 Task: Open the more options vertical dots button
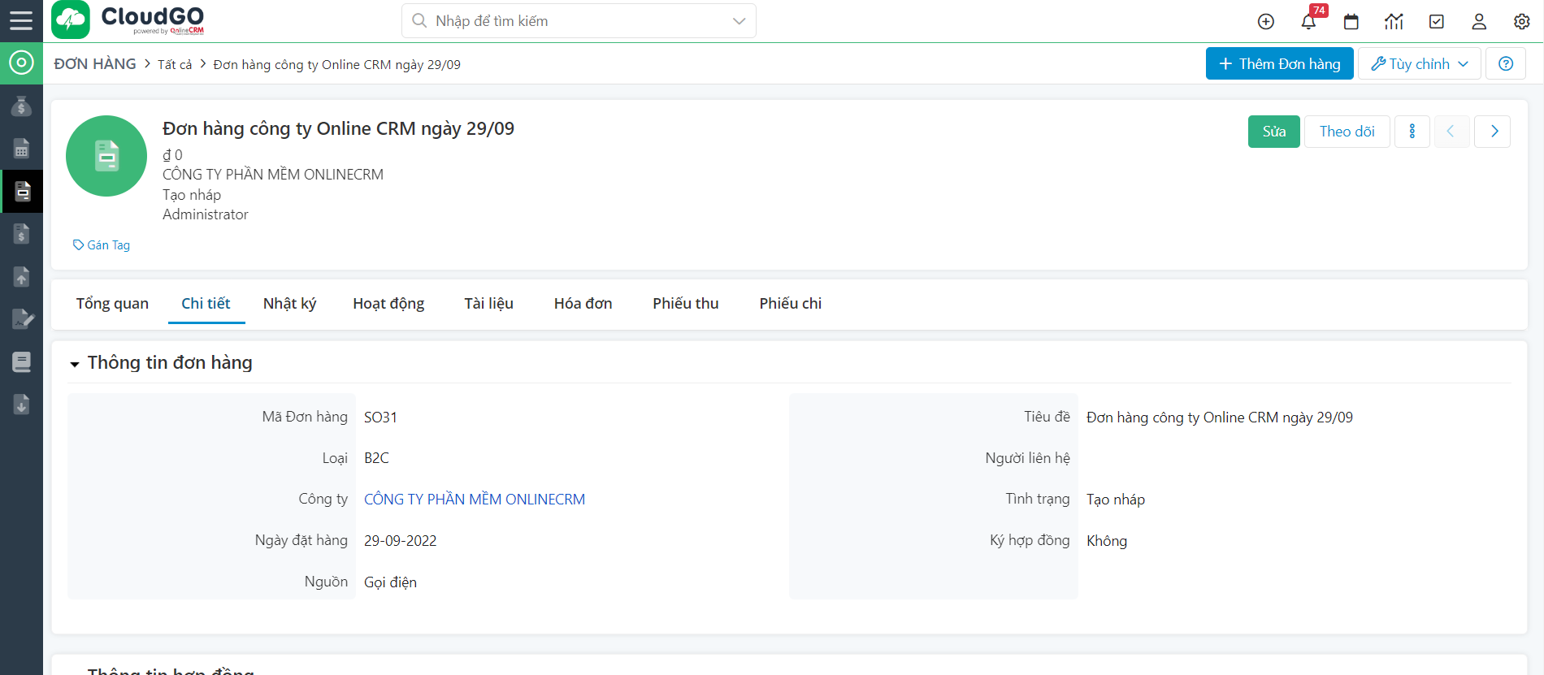pyautogui.click(x=1412, y=132)
